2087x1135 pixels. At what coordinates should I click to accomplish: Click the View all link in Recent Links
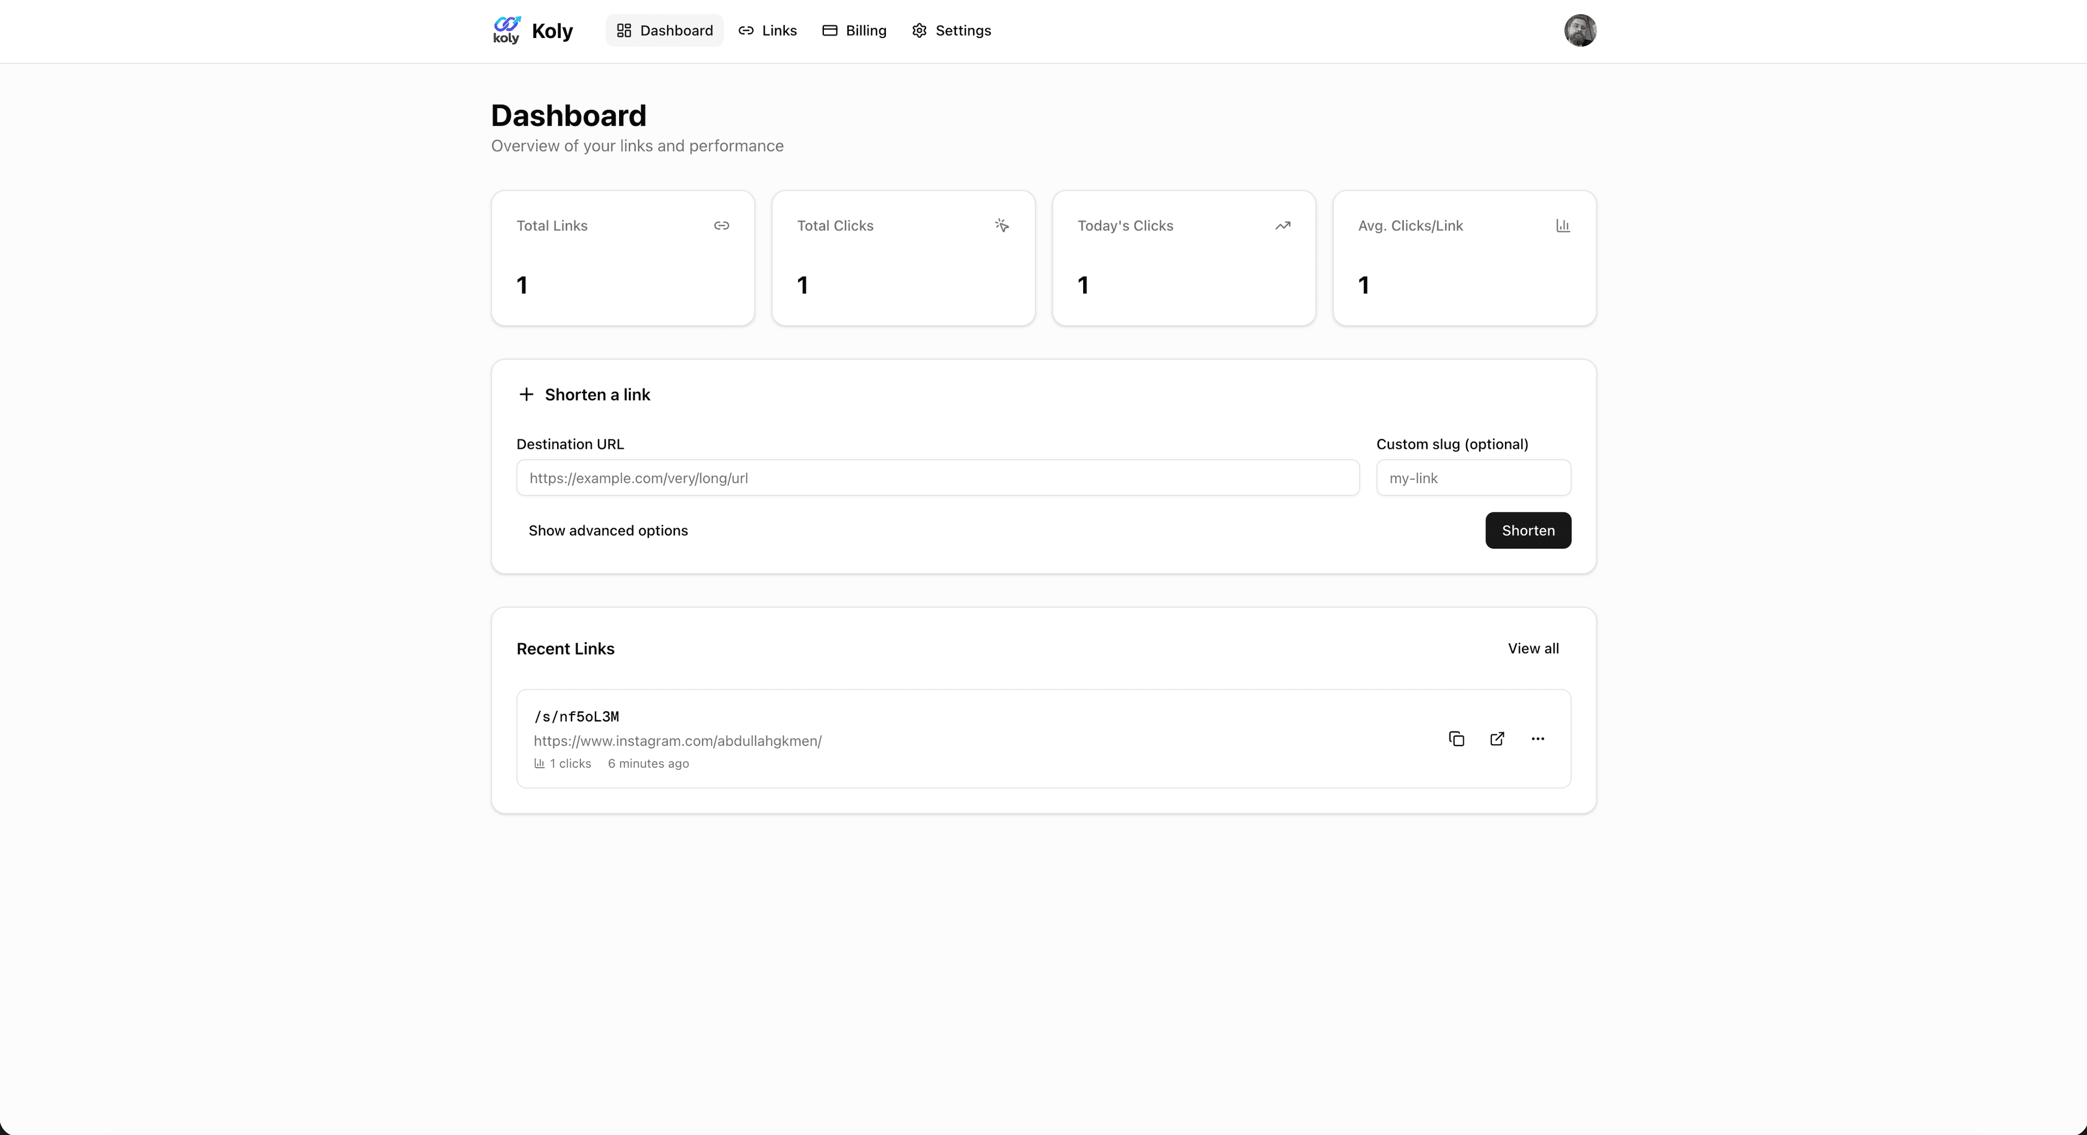tap(1534, 648)
